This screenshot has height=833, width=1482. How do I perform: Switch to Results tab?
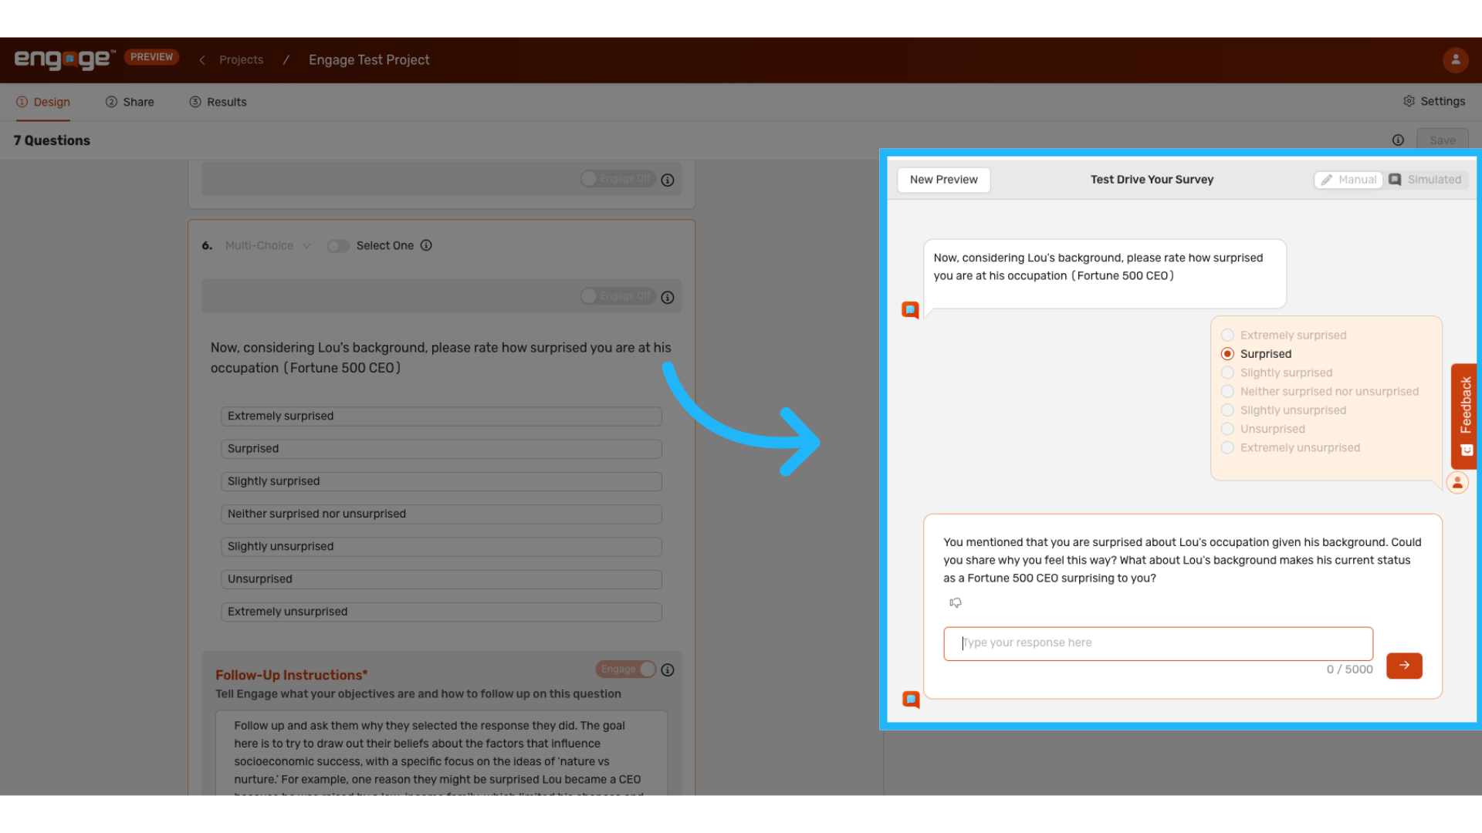click(x=218, y=102)
